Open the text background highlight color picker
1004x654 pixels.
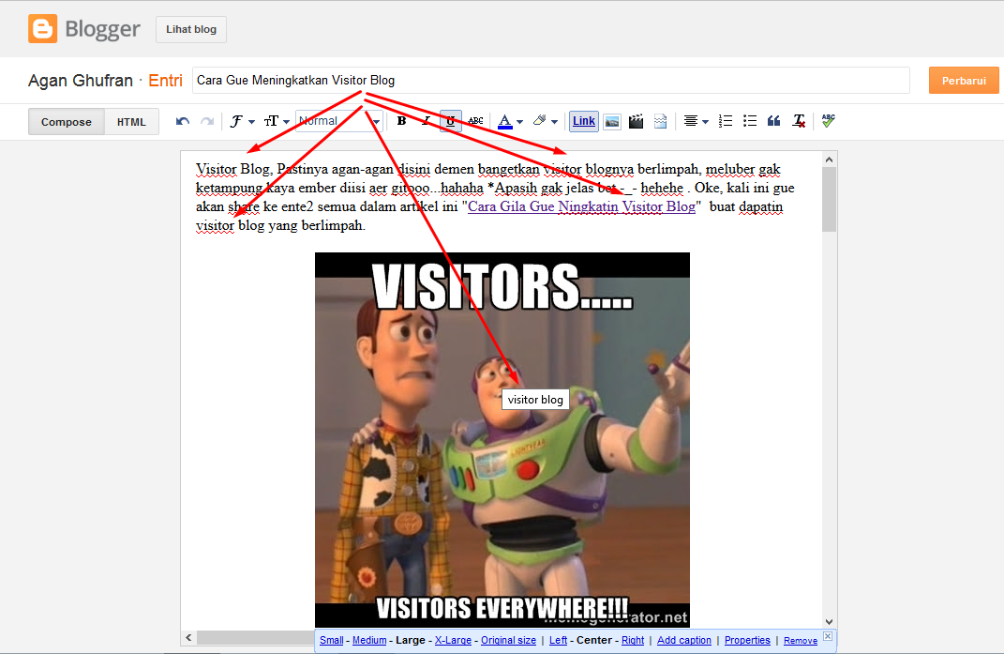(x=545, y=121)
